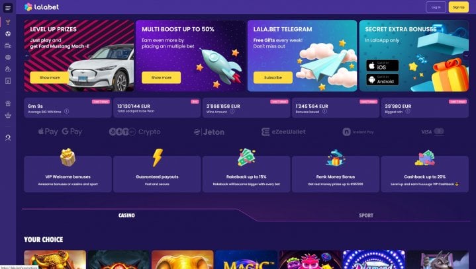The width and height of the screenshot is (476, 269).
Task: Click the Get it on iOS badge
Action: pos(382,65)
